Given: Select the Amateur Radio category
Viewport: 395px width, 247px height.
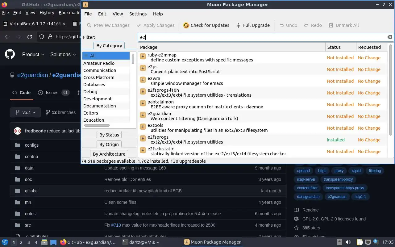Looking at the screenshot, I should click(x=99, y=63).
